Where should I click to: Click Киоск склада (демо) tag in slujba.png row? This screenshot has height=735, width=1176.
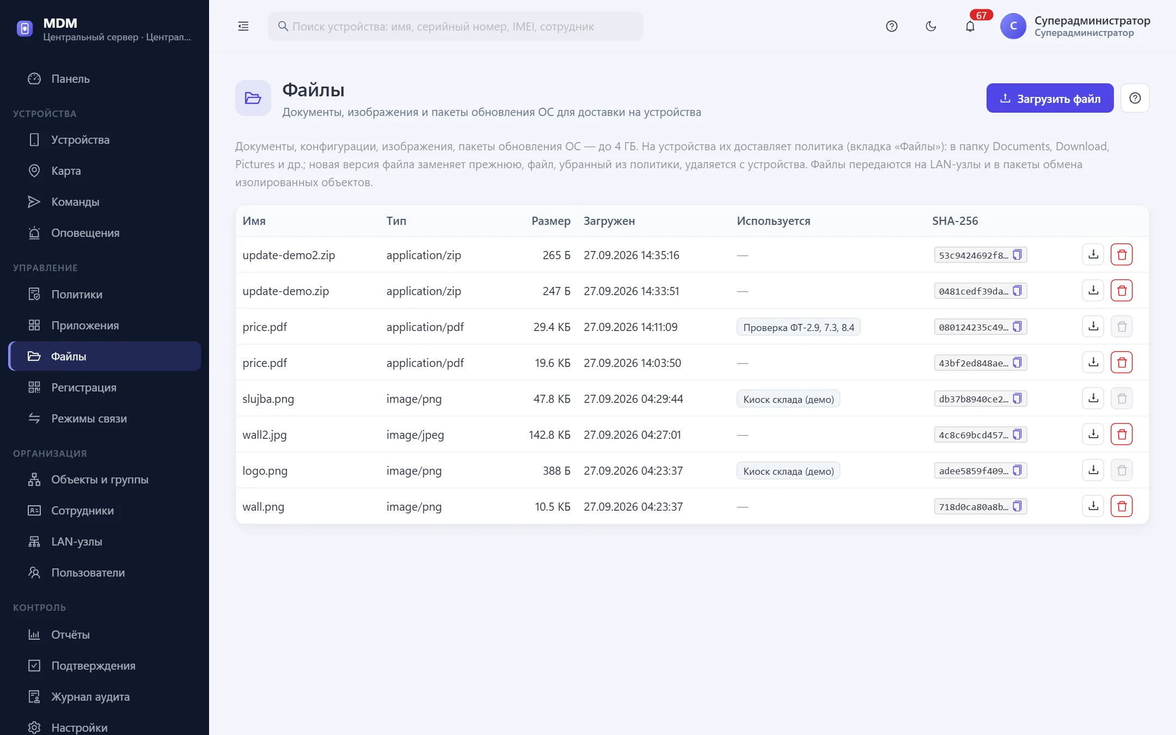(788, 399)
